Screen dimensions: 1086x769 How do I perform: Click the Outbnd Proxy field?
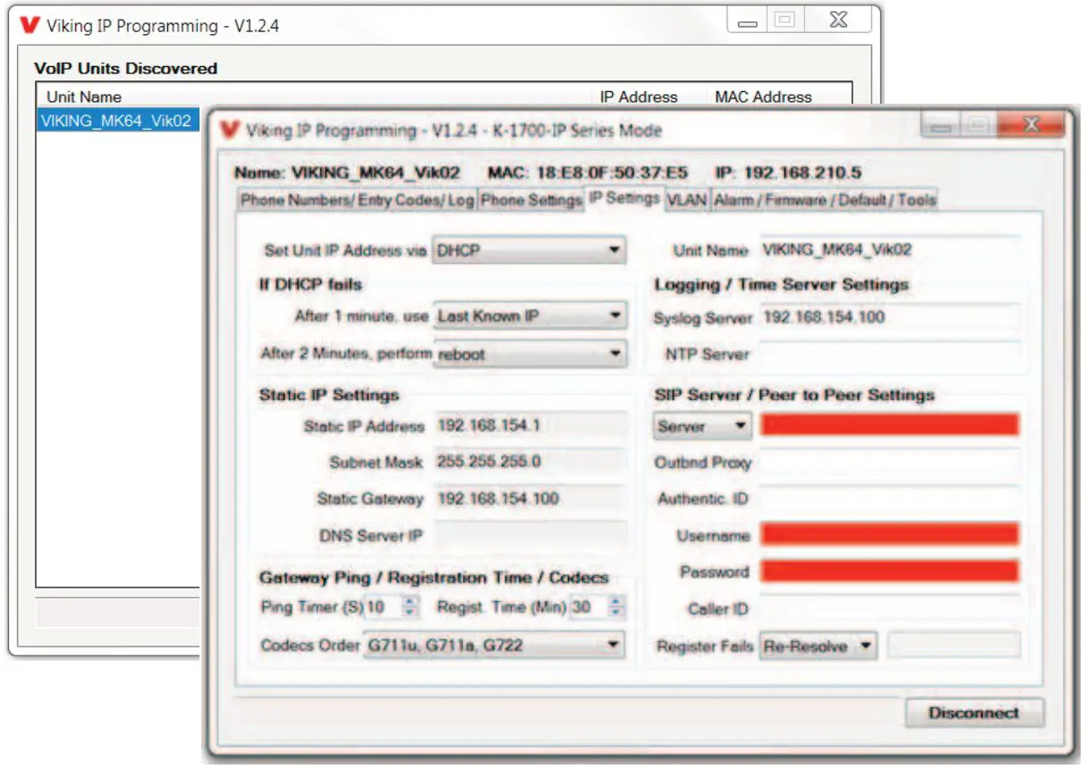coord(889,462)
